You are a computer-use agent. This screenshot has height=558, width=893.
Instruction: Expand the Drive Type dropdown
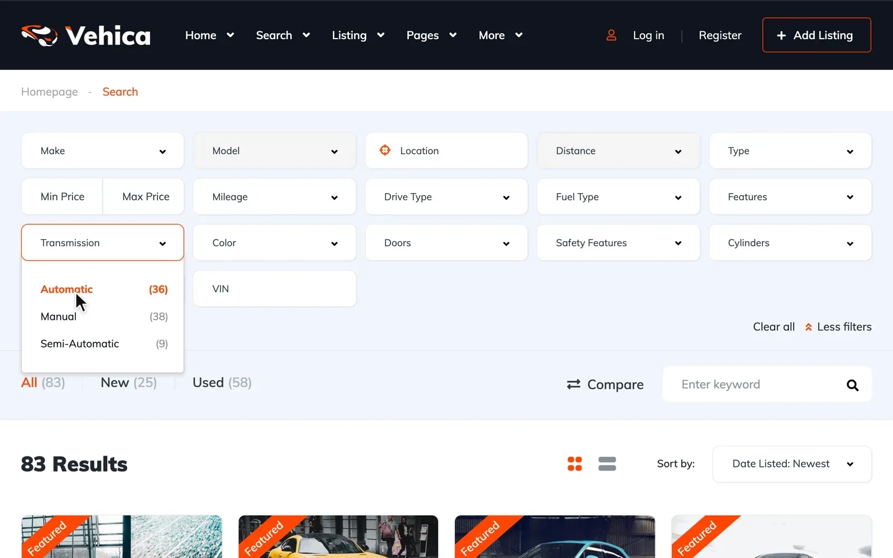[x=446, y=196]
